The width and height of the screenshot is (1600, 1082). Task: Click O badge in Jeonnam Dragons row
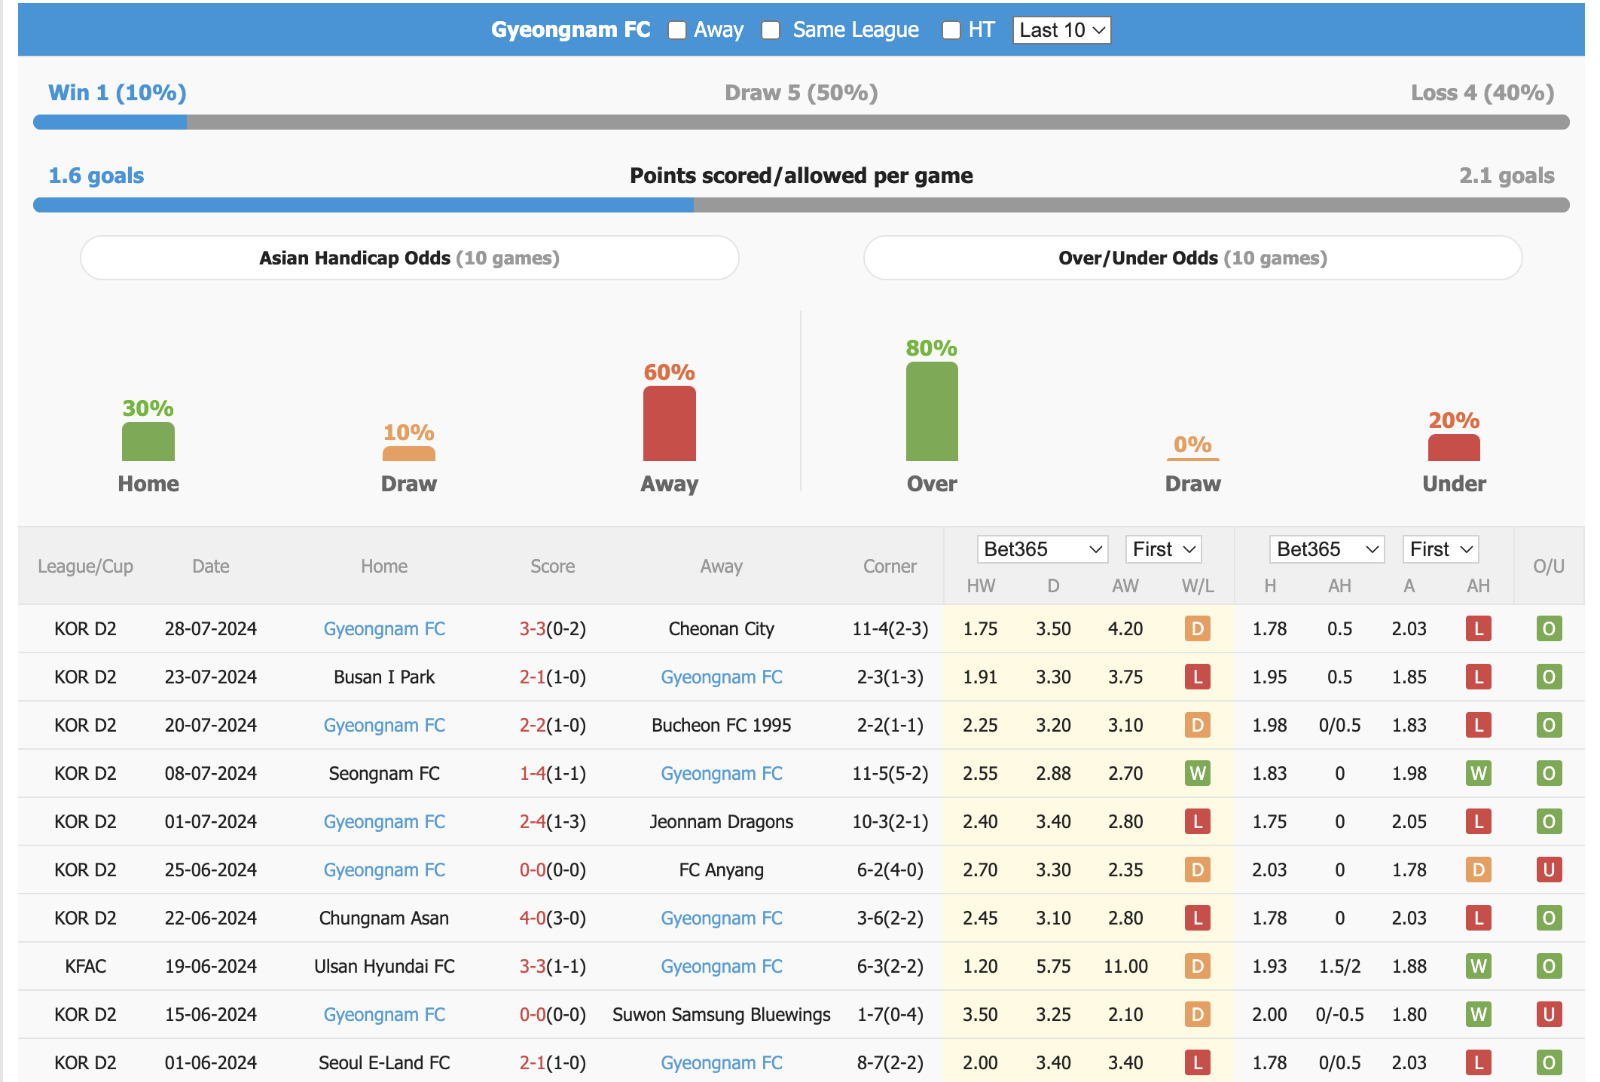pos(1550,821)
